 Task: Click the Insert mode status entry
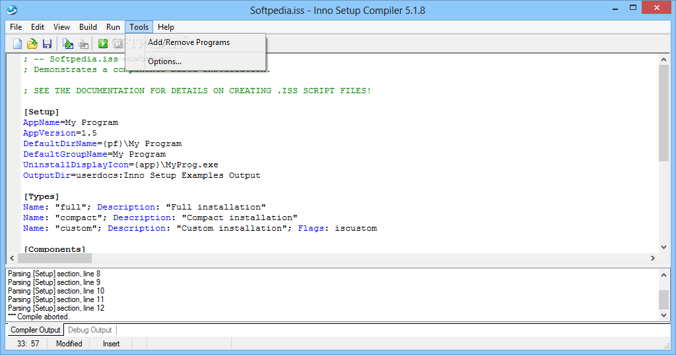(x=111, y=344)
